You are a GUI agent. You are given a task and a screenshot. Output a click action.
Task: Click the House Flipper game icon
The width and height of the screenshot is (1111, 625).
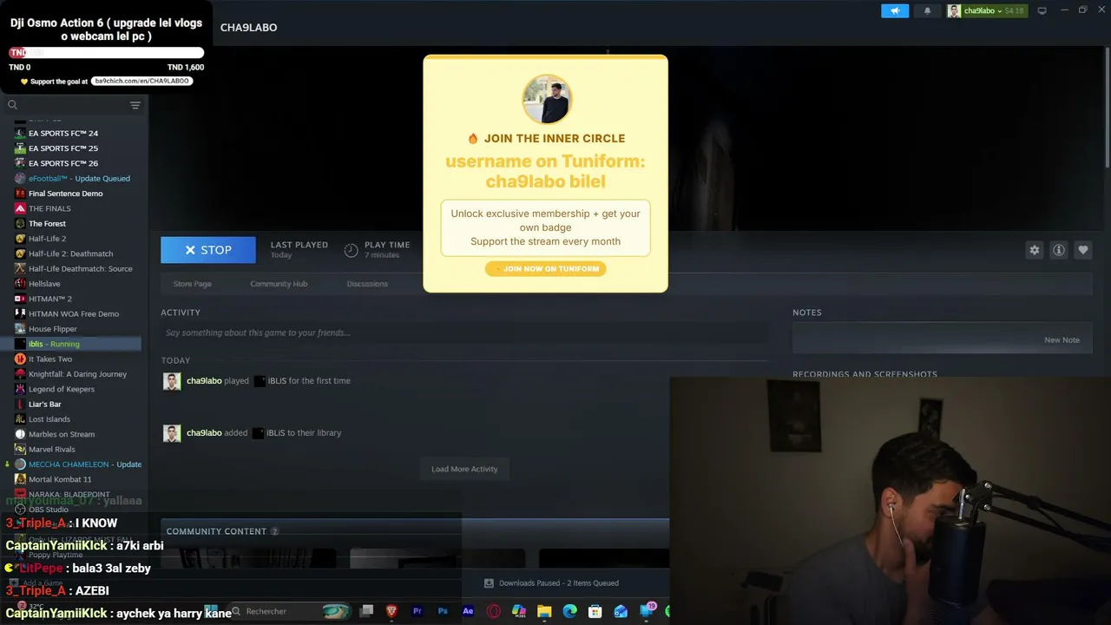20,329
